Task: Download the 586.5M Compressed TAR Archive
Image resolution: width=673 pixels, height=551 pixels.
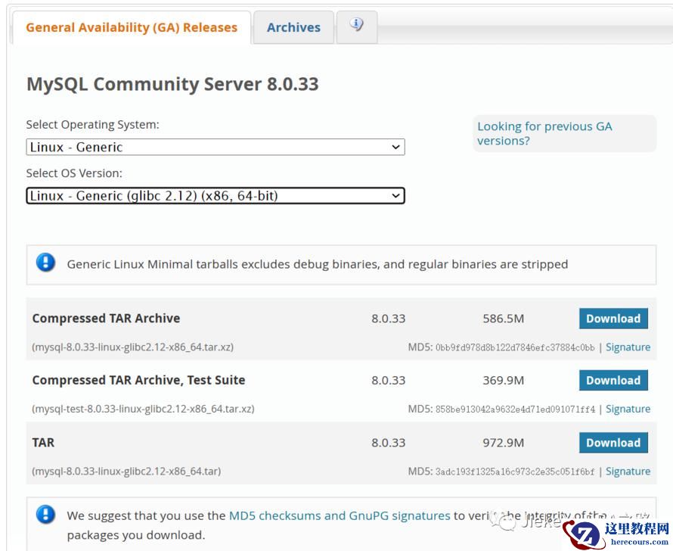Action: [613, 319]
